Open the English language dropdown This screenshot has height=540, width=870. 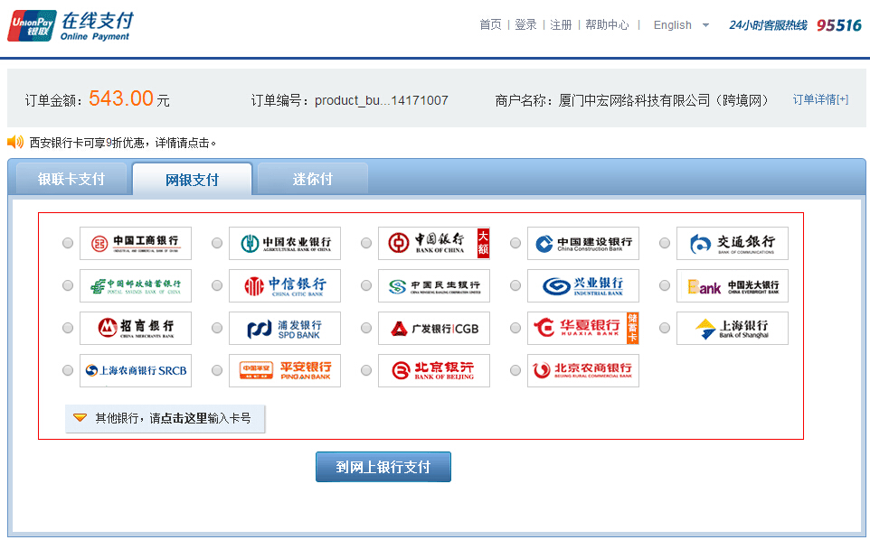coord(681,25)
